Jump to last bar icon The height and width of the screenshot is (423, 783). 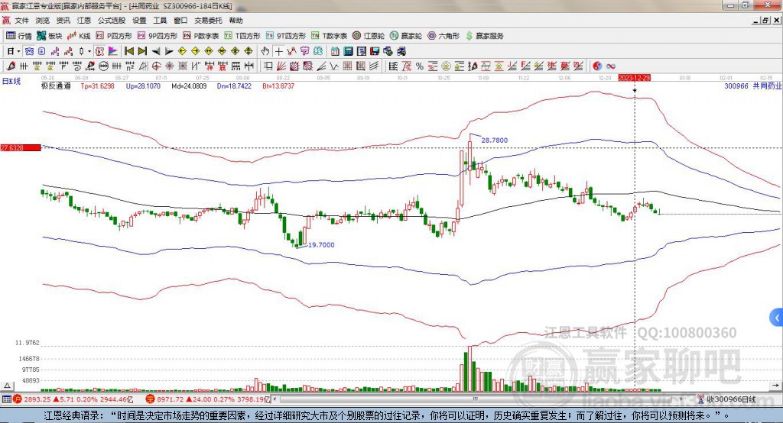coord(142,51)
